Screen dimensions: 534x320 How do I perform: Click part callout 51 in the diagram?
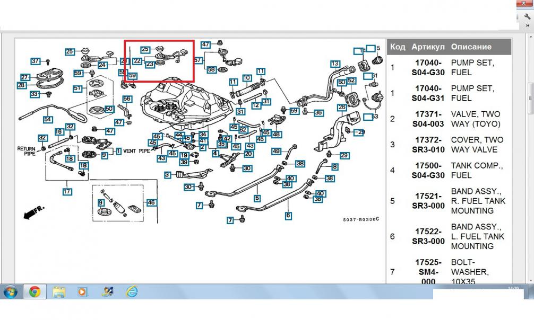(77, 88)
